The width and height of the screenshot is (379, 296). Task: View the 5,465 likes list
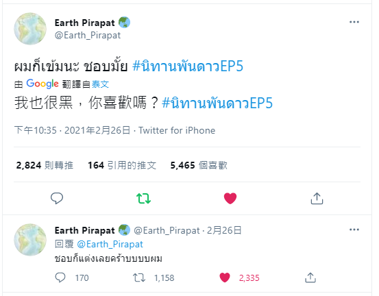click(199, 165)
